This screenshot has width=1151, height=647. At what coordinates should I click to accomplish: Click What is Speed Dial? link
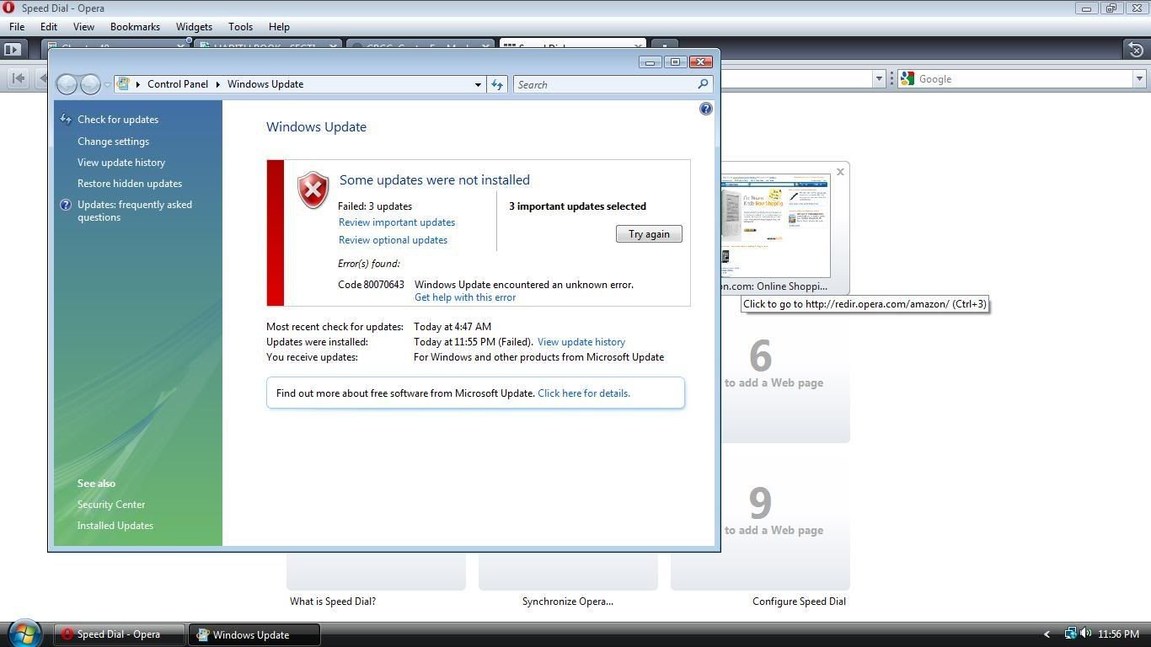[333, 602]
